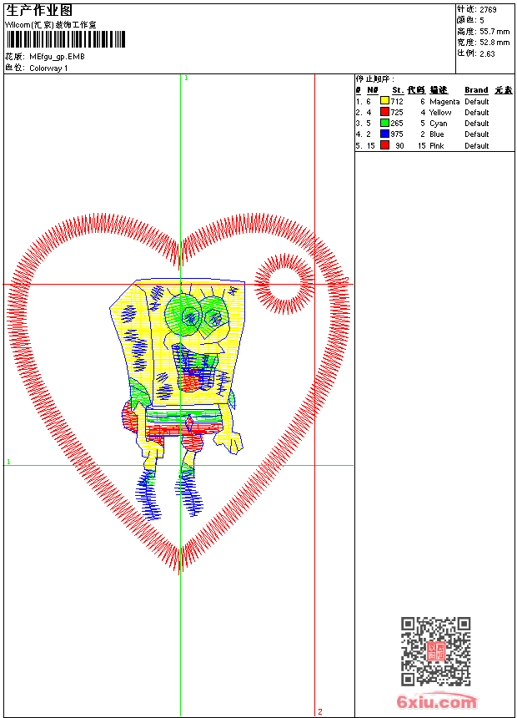The image size is (517, 718).
Task: Click the file name MEfgu_gp.EMB
Action: pyautogui.click(x=57, y=57)
